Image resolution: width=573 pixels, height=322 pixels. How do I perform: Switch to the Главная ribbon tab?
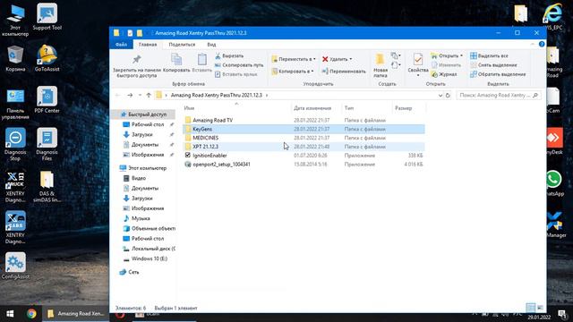pos(148,45)
